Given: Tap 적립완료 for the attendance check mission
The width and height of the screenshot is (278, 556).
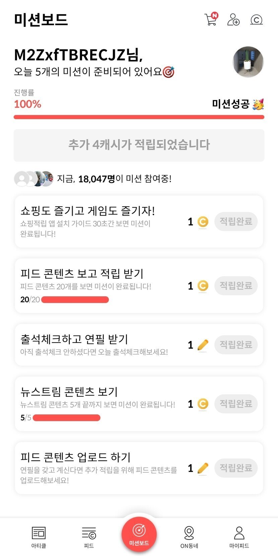Looking at the screenshot, I should tap(236, 345).
